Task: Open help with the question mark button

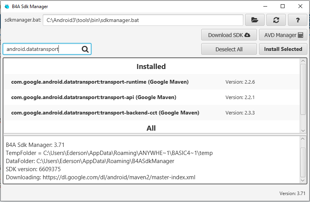Action: 298,20
